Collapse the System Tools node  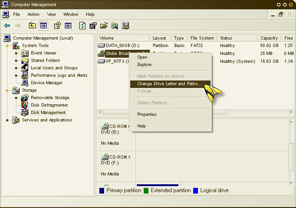point(8,46)
